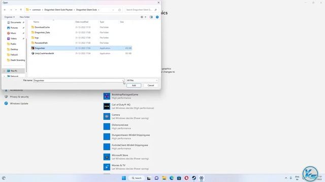Change the file view layout
The height and width of the screenshot is (182, 325).
tap(142, 17)
